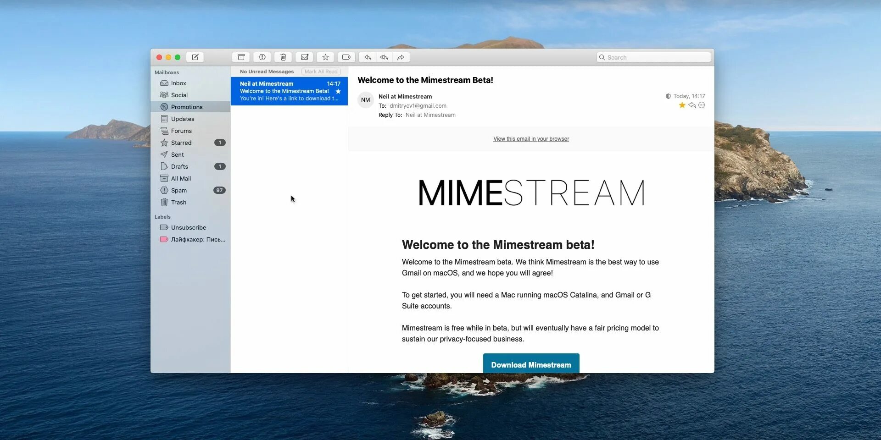881x440 pixels.
Task: Click the Labels section header
Action: (162, 217)
